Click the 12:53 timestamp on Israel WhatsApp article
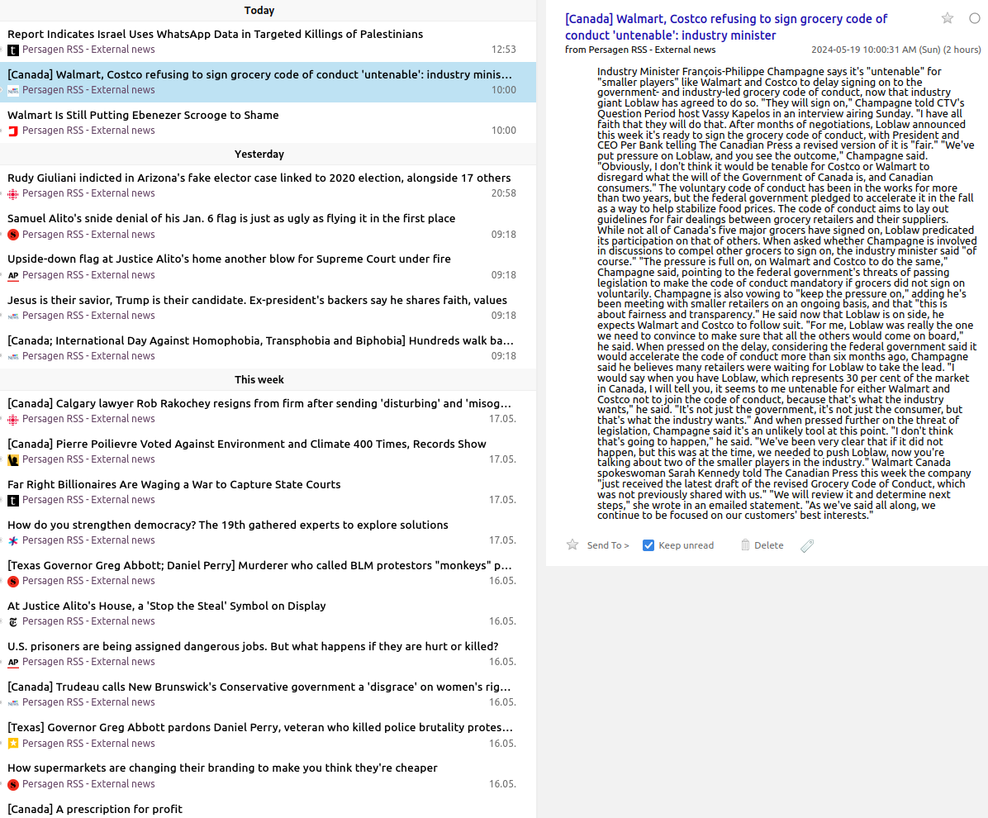This screenshot has width=988, height=818. click(x=503, y=49)
